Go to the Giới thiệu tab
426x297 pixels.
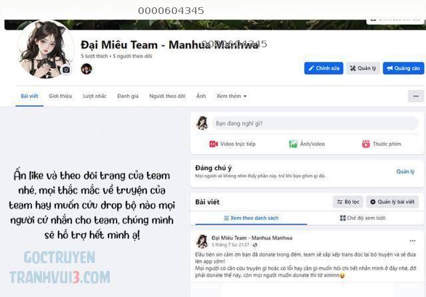(61, 96)
